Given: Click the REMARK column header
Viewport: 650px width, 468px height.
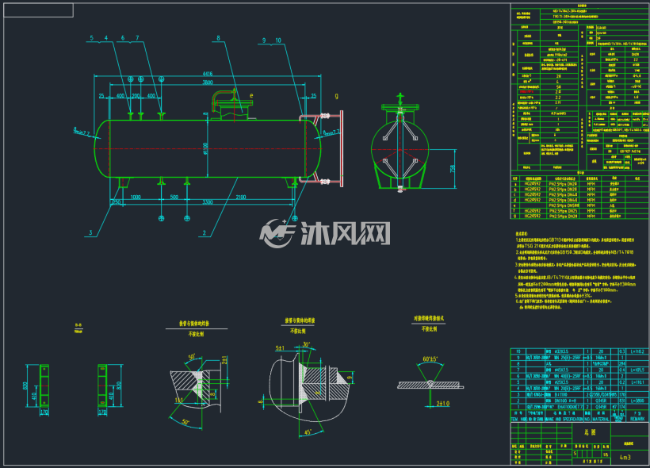Looking at the screenshot, I should pyautogui.click(x=637, y=419).
